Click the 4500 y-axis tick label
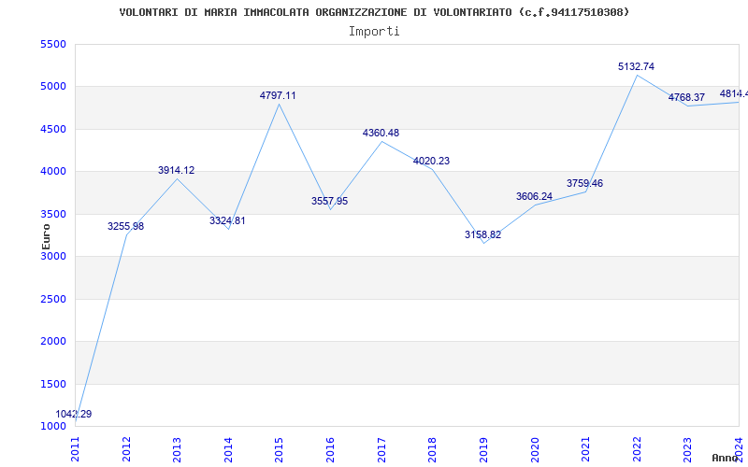This screenshot has width=748, height=467. point(53,129)
